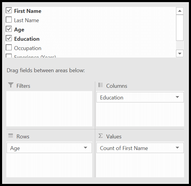191x186 pixels.
Task: Click the Filters funnel icon
Action: point(11,85)
